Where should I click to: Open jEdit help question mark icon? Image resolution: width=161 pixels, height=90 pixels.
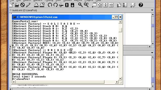point(141,5)
